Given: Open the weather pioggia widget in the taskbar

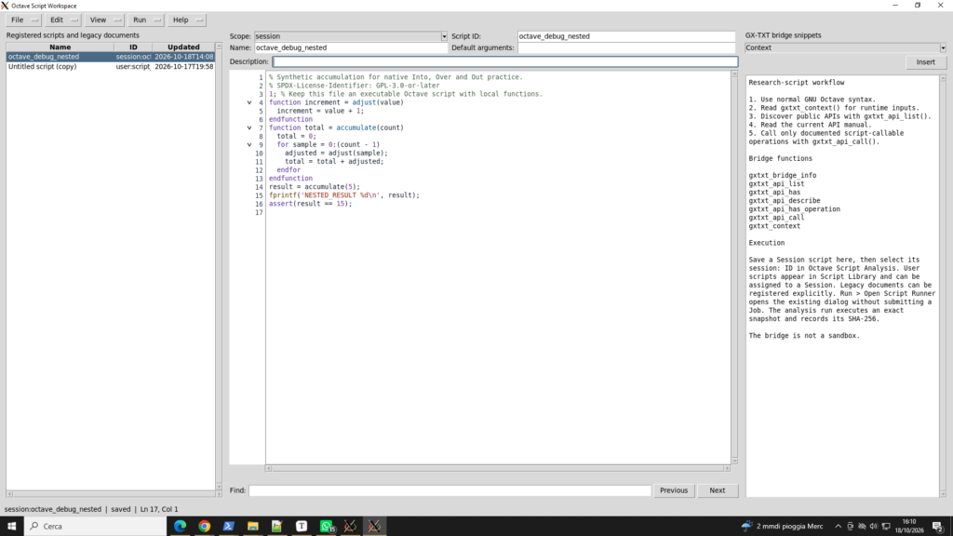Looking at the screenshot, I should 782,527.
